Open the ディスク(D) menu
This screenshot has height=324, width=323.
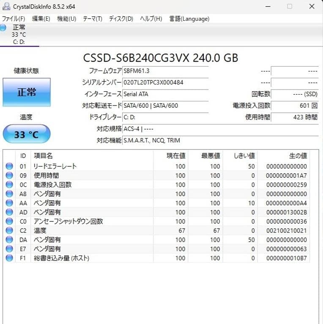coord(121,19)
